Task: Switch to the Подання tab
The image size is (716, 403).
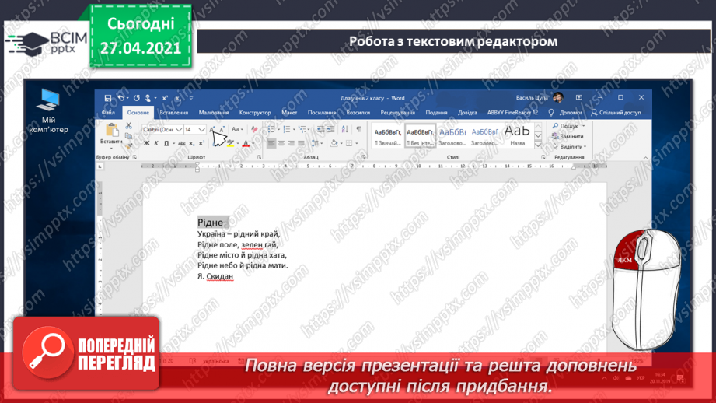Action: coord(437,112)
